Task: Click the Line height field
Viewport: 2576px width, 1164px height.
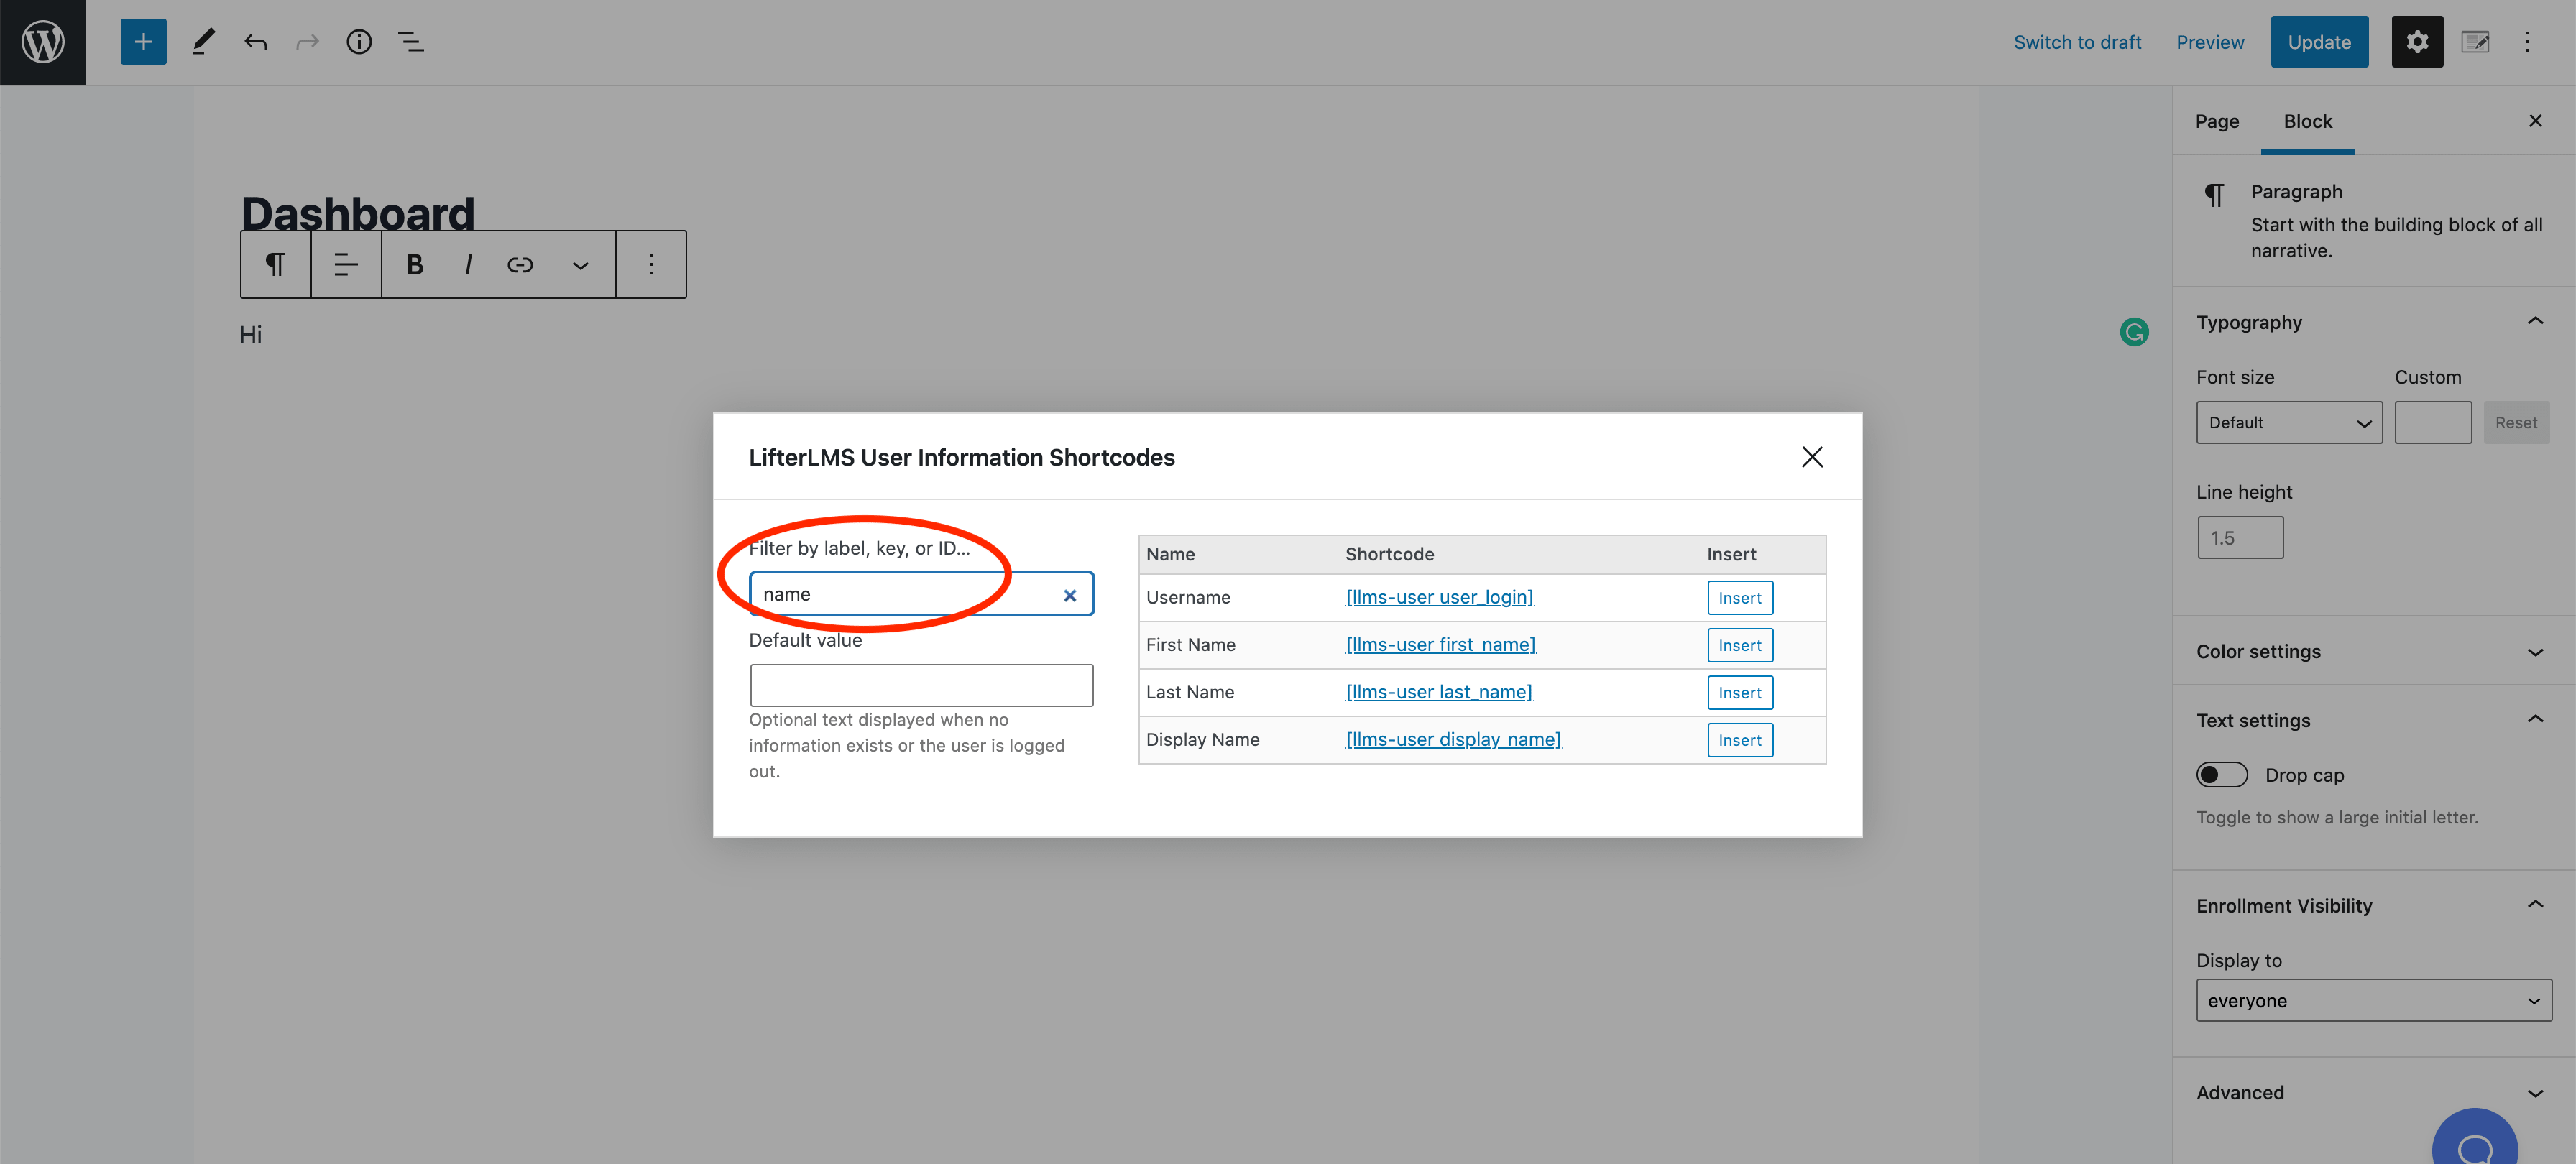Action: coord(2240,538)
